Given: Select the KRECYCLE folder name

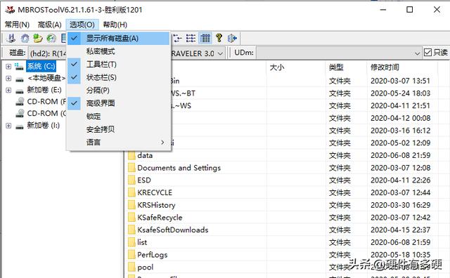Looking at the screenshot, I should (155, 192).
